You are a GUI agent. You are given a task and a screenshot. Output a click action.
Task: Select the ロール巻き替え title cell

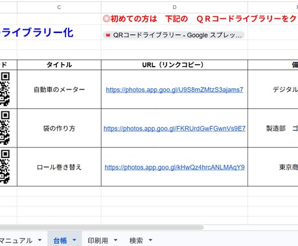click(x=59, y=167)
